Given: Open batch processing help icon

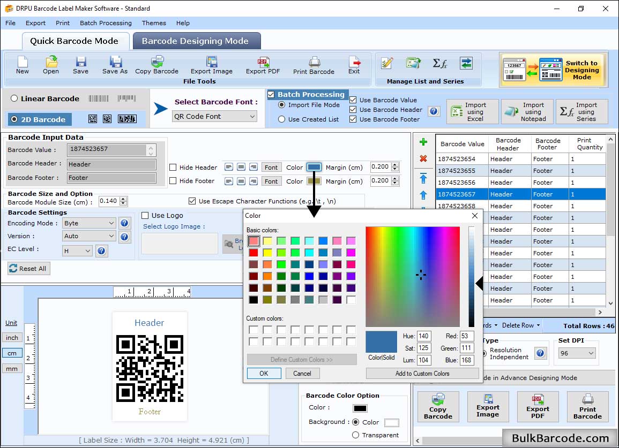Looking at the screenshot, I should 434,111.
